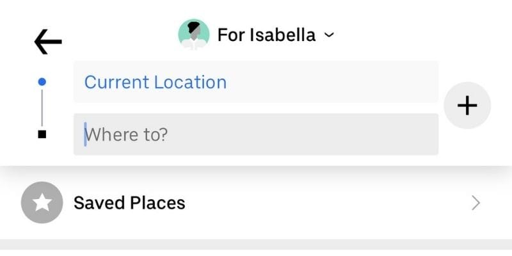Focus the Current Location pickup field
Screen dimensions: 512x256
[256, 82]
